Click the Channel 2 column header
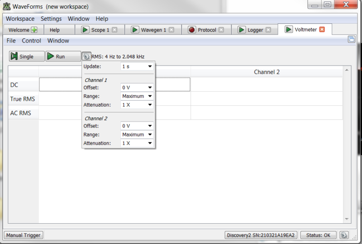362x244 pixels. click(x=267, y=72)
